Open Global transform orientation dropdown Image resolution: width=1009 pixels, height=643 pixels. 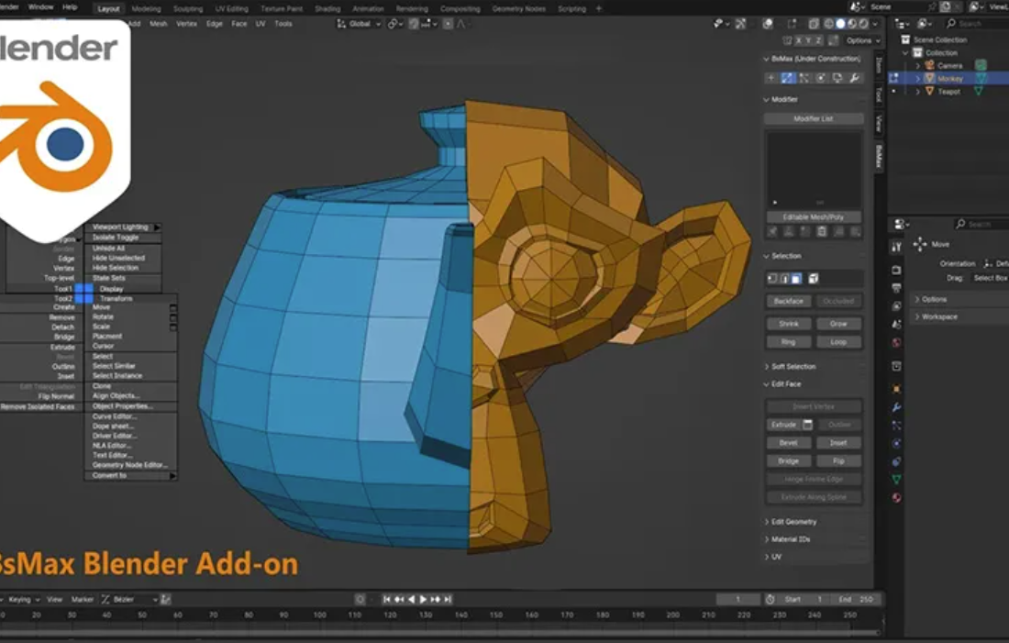click(359, 24)
